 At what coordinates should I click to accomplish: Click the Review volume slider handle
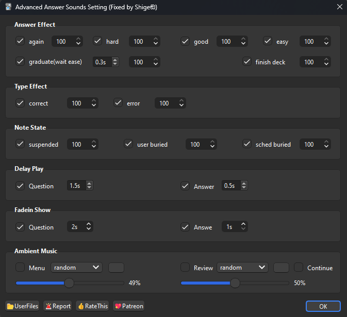coord(235,283)
